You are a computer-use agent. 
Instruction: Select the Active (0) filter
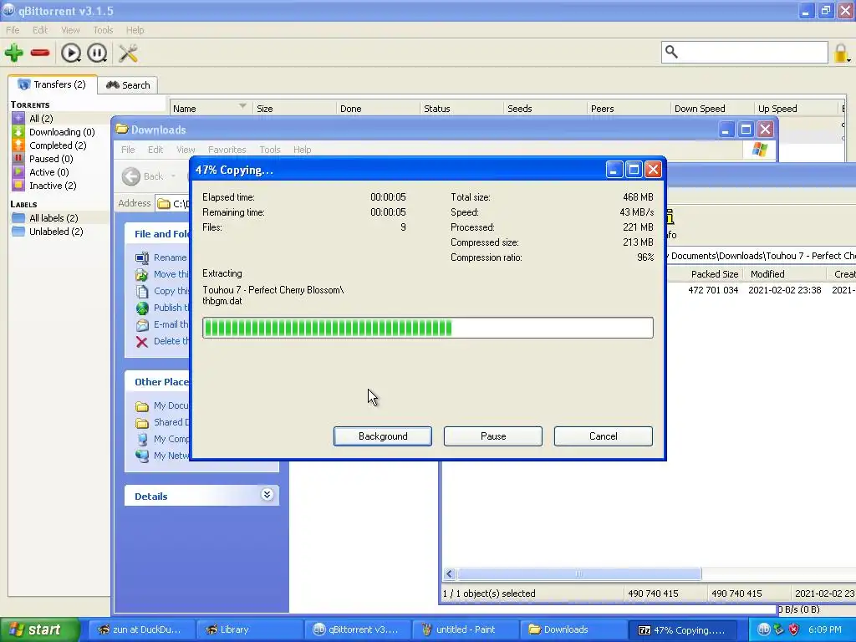coord(48,172)
